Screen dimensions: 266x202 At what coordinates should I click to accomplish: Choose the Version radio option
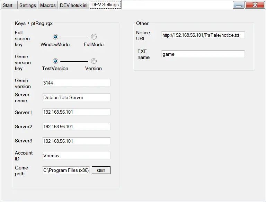pos(94,61)
